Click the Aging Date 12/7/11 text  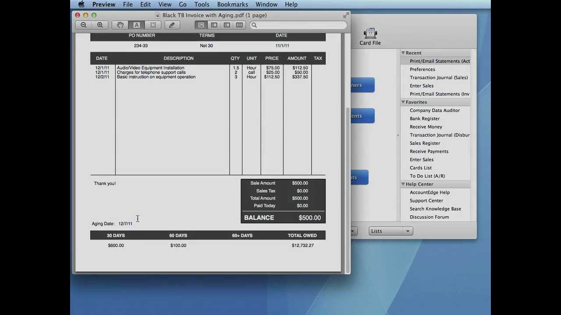pos(112,224)
